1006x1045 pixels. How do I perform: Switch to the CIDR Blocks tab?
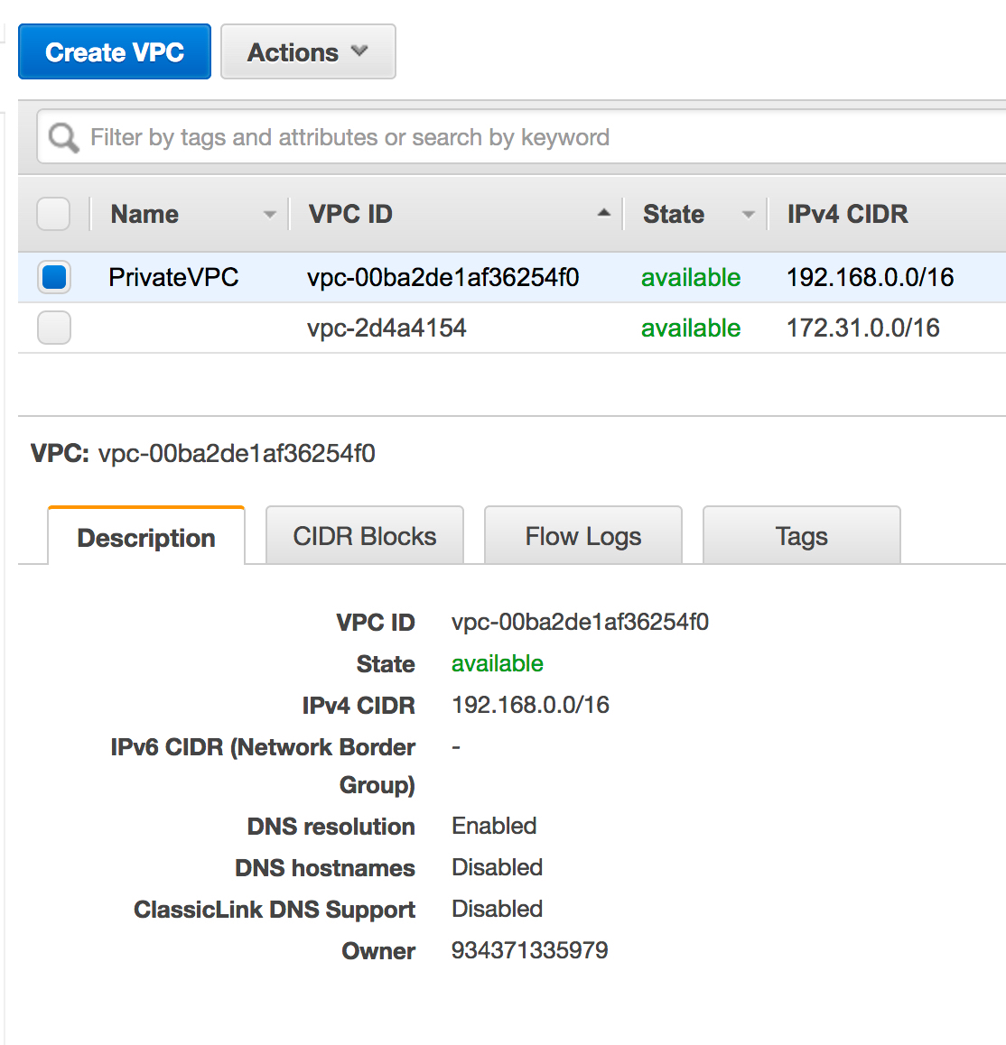point(364,535)
